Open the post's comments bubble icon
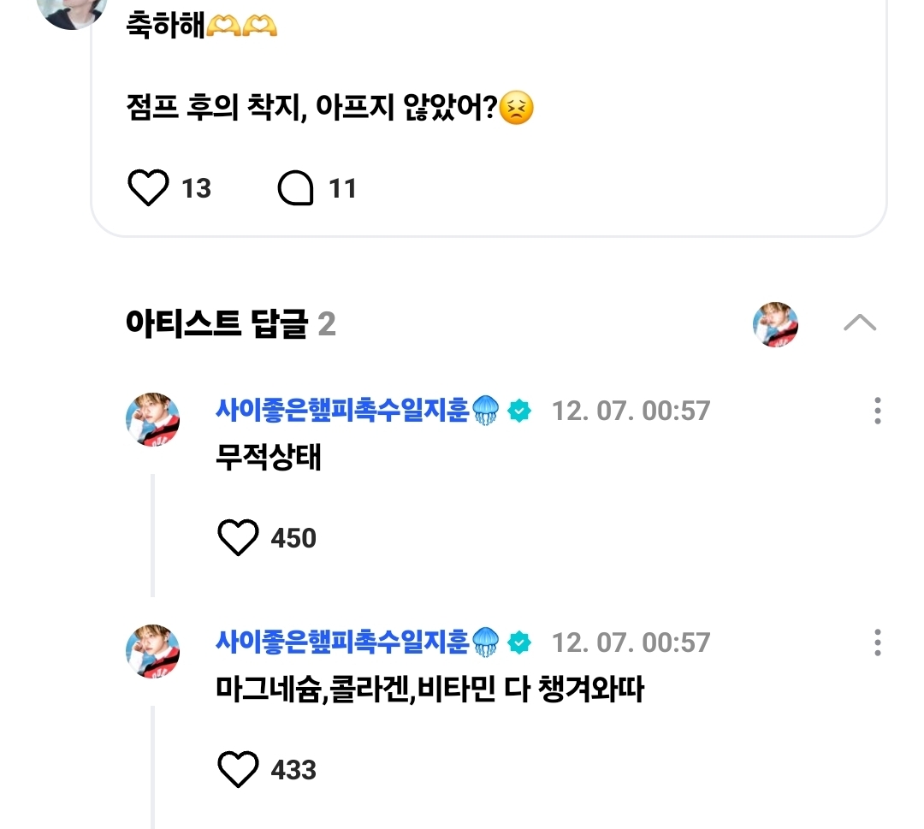 click(296, 188)
